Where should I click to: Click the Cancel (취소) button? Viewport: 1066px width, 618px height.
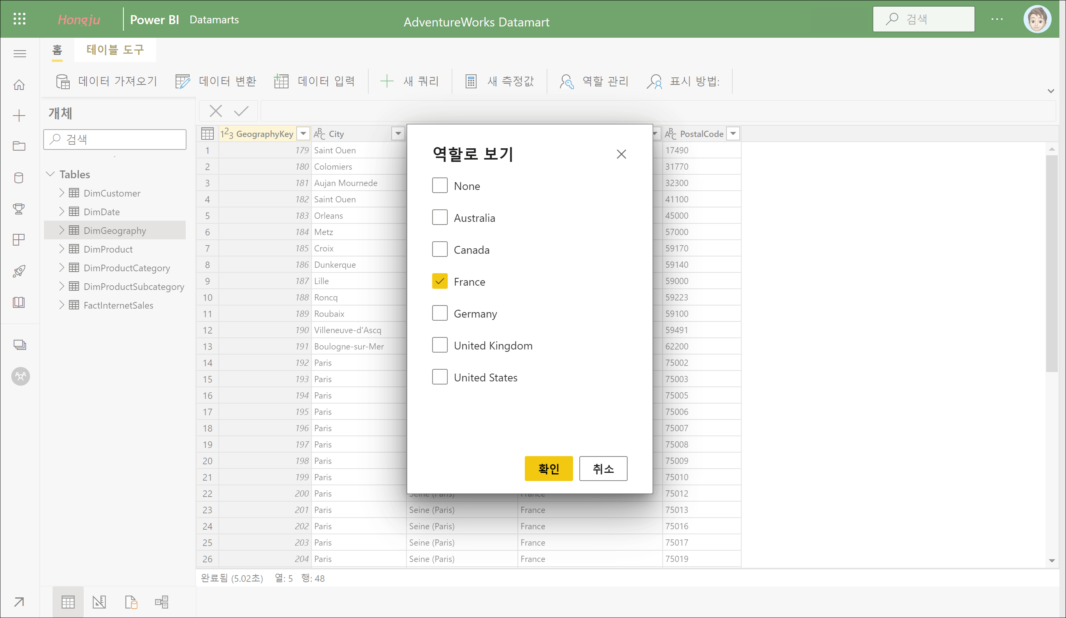tap(603, 468)
